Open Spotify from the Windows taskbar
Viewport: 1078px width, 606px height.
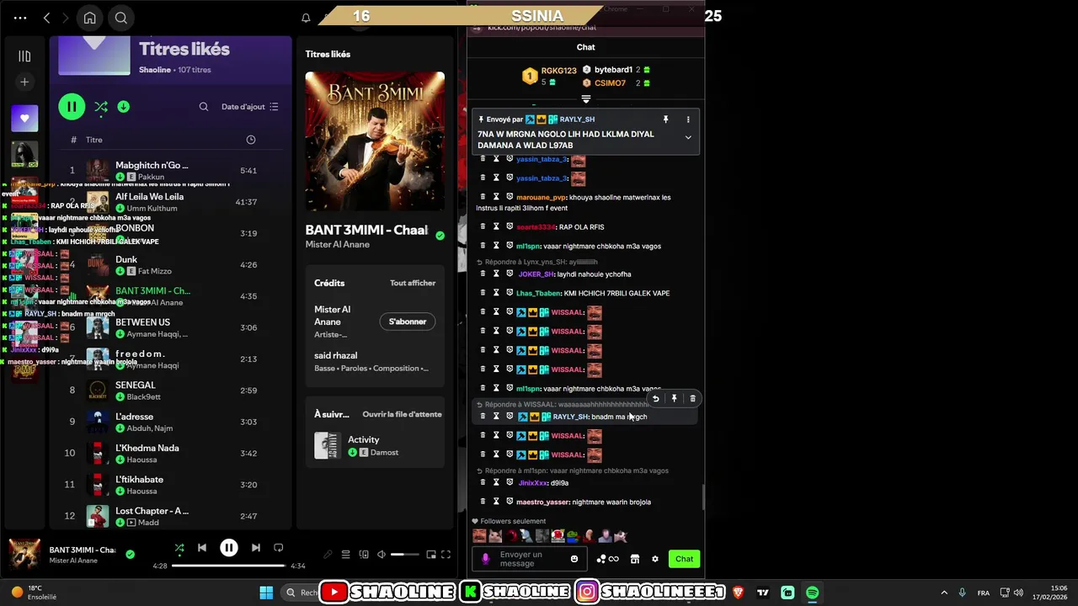point(812,593)
